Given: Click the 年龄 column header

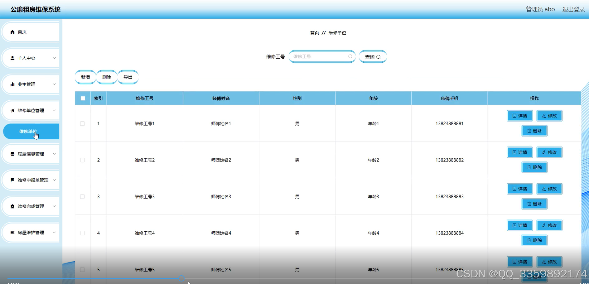Looking at the screenshot, I should click(373, 98).
